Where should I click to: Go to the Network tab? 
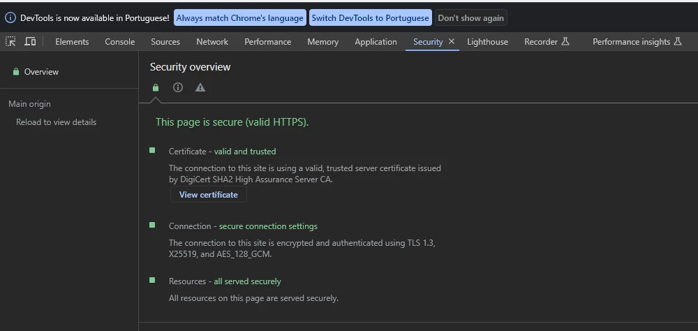click(212, 42)
